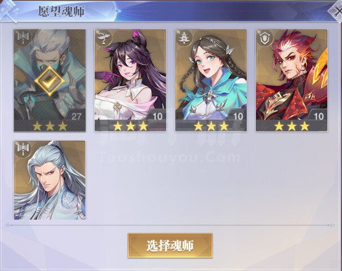Screen dimensions: 342x271
Task: Click the attack class icon on silver-haired man card
Action: [x=23, y=149]
